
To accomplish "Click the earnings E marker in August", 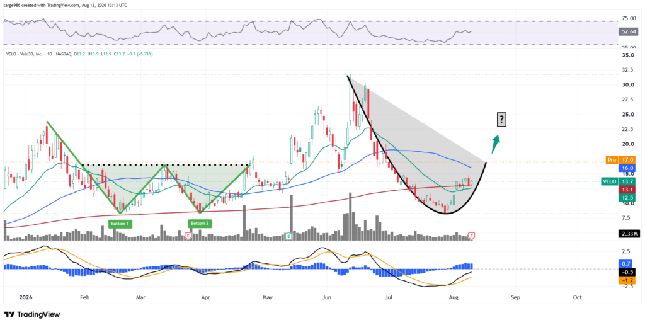I will [x=472, y=236].
